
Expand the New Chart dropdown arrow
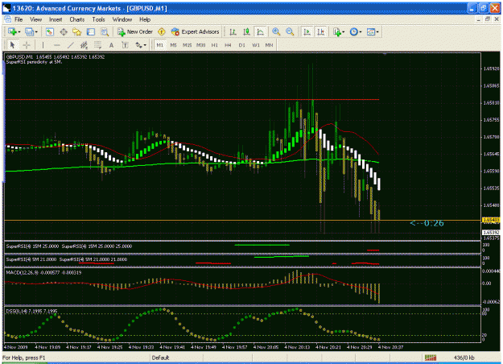point(19,32)
